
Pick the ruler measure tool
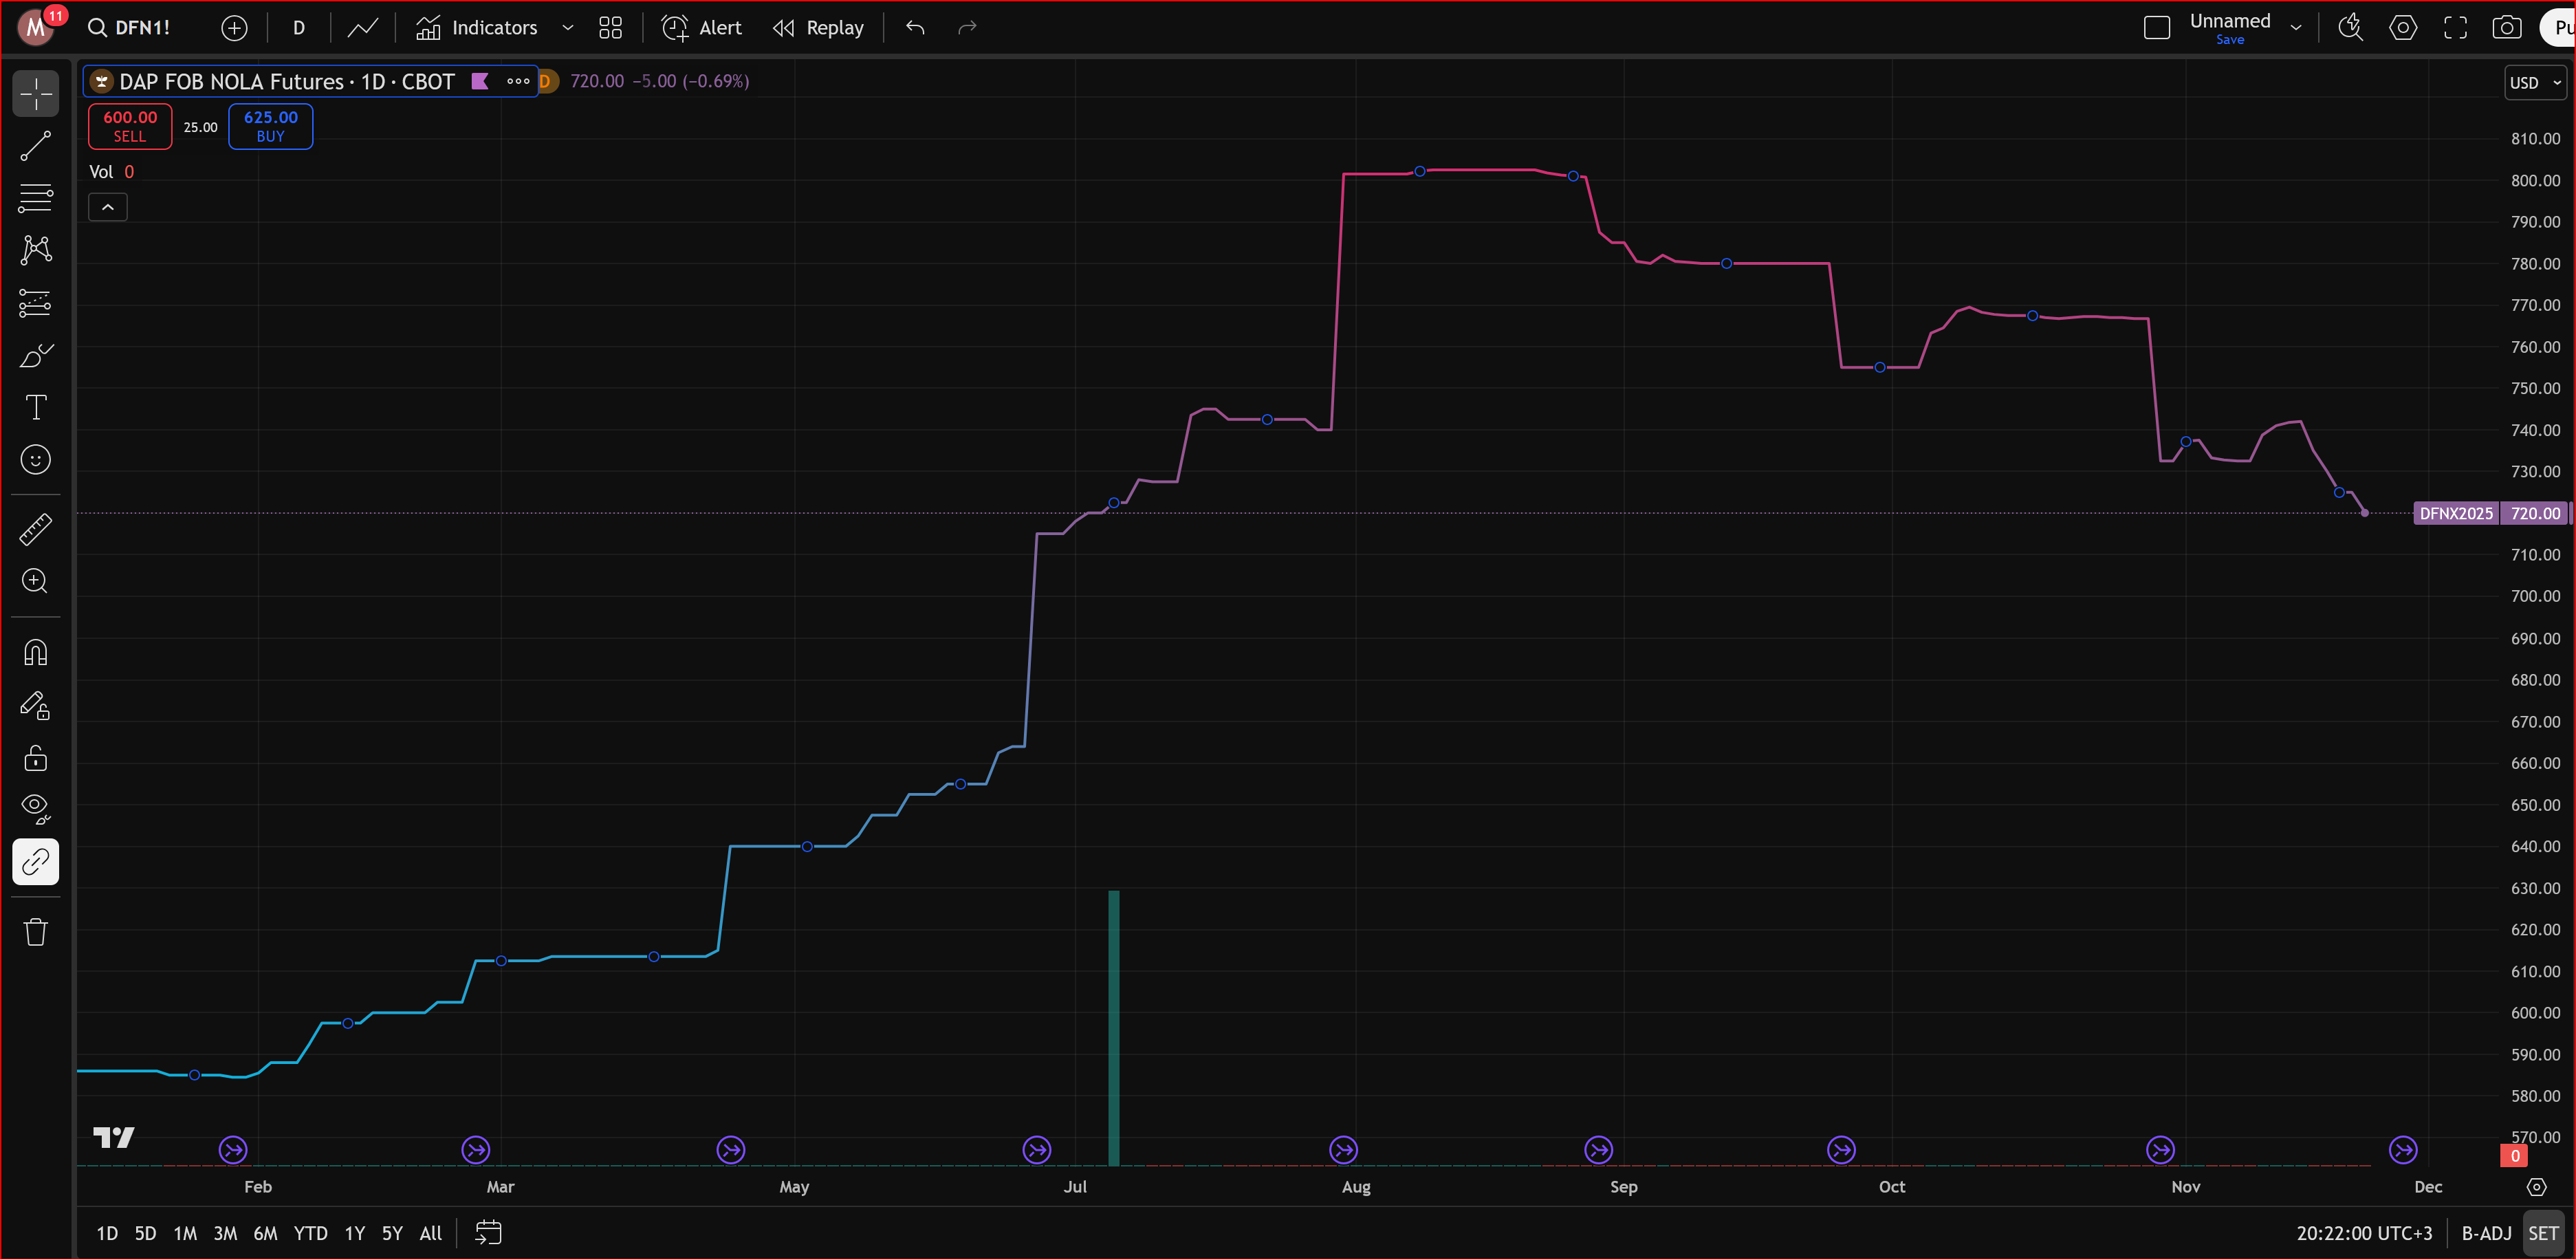[36, 529]
